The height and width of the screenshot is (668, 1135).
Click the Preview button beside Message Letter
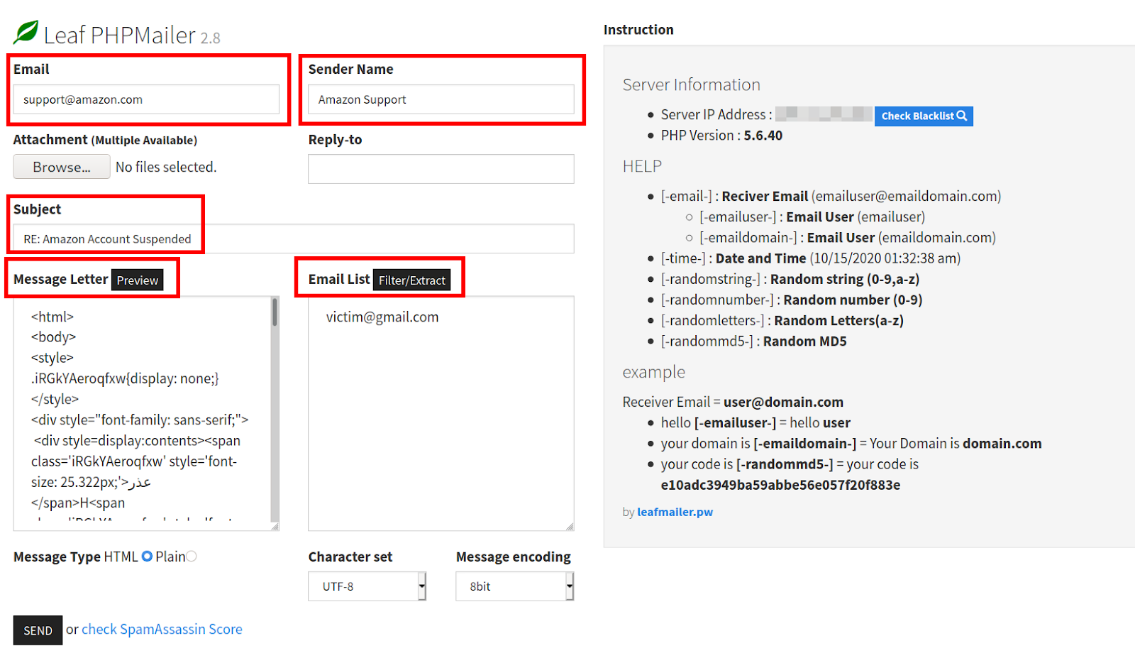(x=138, y=280)
